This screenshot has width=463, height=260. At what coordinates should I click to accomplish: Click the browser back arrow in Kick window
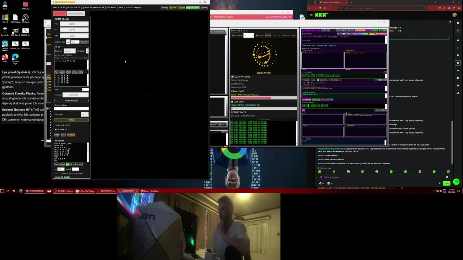click(310, 8)
